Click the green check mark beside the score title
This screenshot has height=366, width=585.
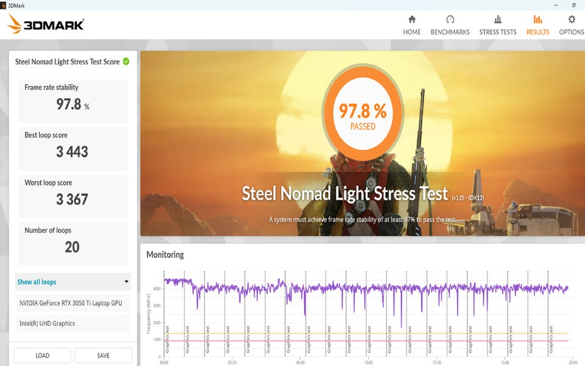click(x=126, y=61)
